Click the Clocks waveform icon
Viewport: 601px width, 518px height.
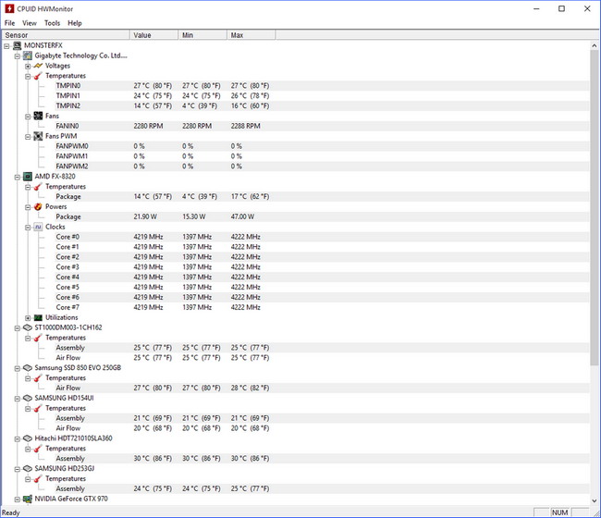coord(38,227)
